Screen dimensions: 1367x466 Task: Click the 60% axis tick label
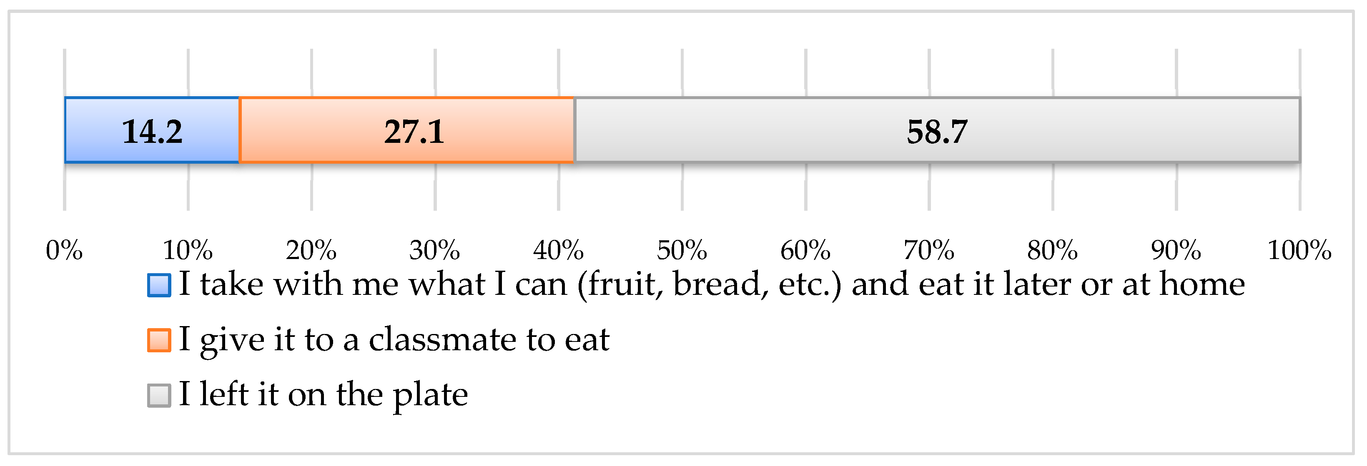click(x=805, y=250)
